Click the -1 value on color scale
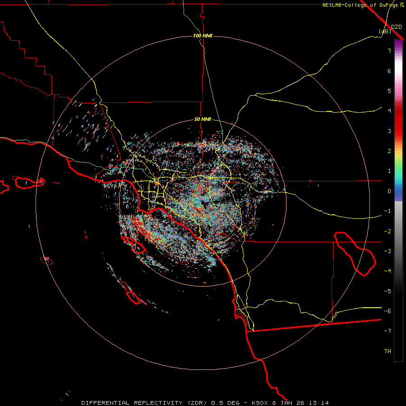This screenshot has height=406, width=406. click(388, 211)
